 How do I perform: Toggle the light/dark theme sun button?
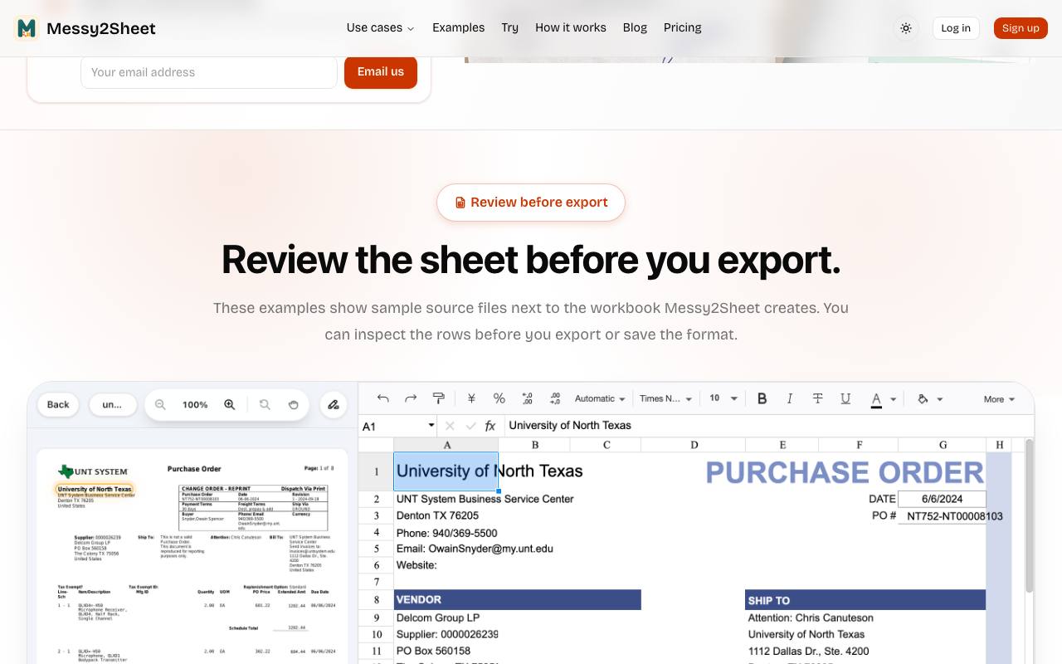[x=906, y=28]
